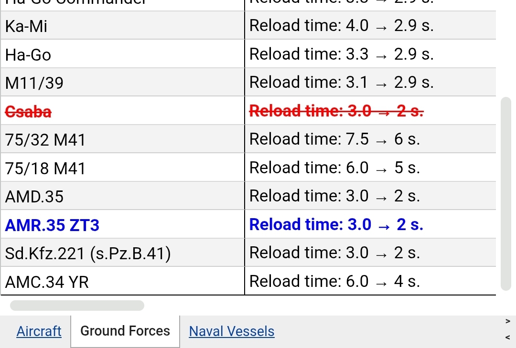Click Csaba's red struck-through reload time

click(x=336, y=111)
